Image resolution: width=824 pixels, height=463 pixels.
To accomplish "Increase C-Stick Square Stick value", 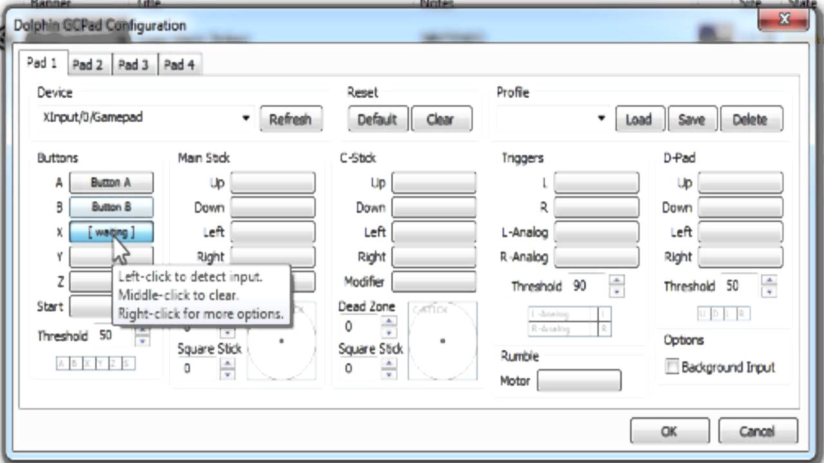I will [389, 363].
